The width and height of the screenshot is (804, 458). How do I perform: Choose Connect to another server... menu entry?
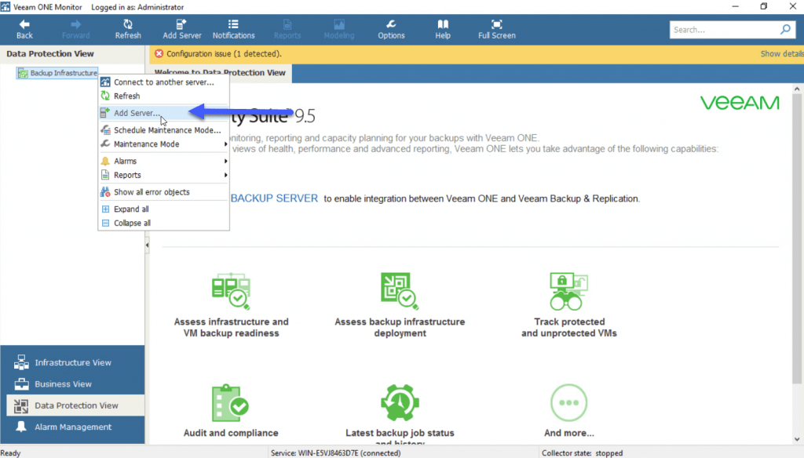coord(163,82)
